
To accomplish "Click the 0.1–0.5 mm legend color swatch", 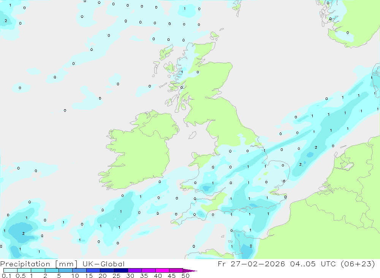I will 10,270.
